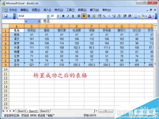159x119 pixels.
Task: Apply Currency style icon
Action: (100, 16)
